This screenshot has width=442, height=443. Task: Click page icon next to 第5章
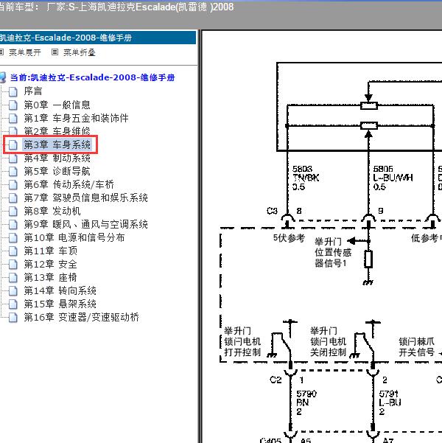click(x=13, y=172)
